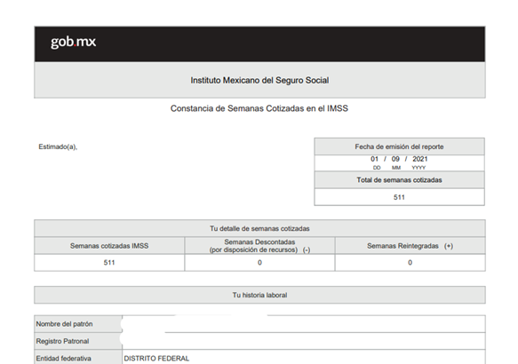Click 'Semanas Descontadas' column header
Image resolution: width=518 pixels, height=364 pixels.
[259, 246]
